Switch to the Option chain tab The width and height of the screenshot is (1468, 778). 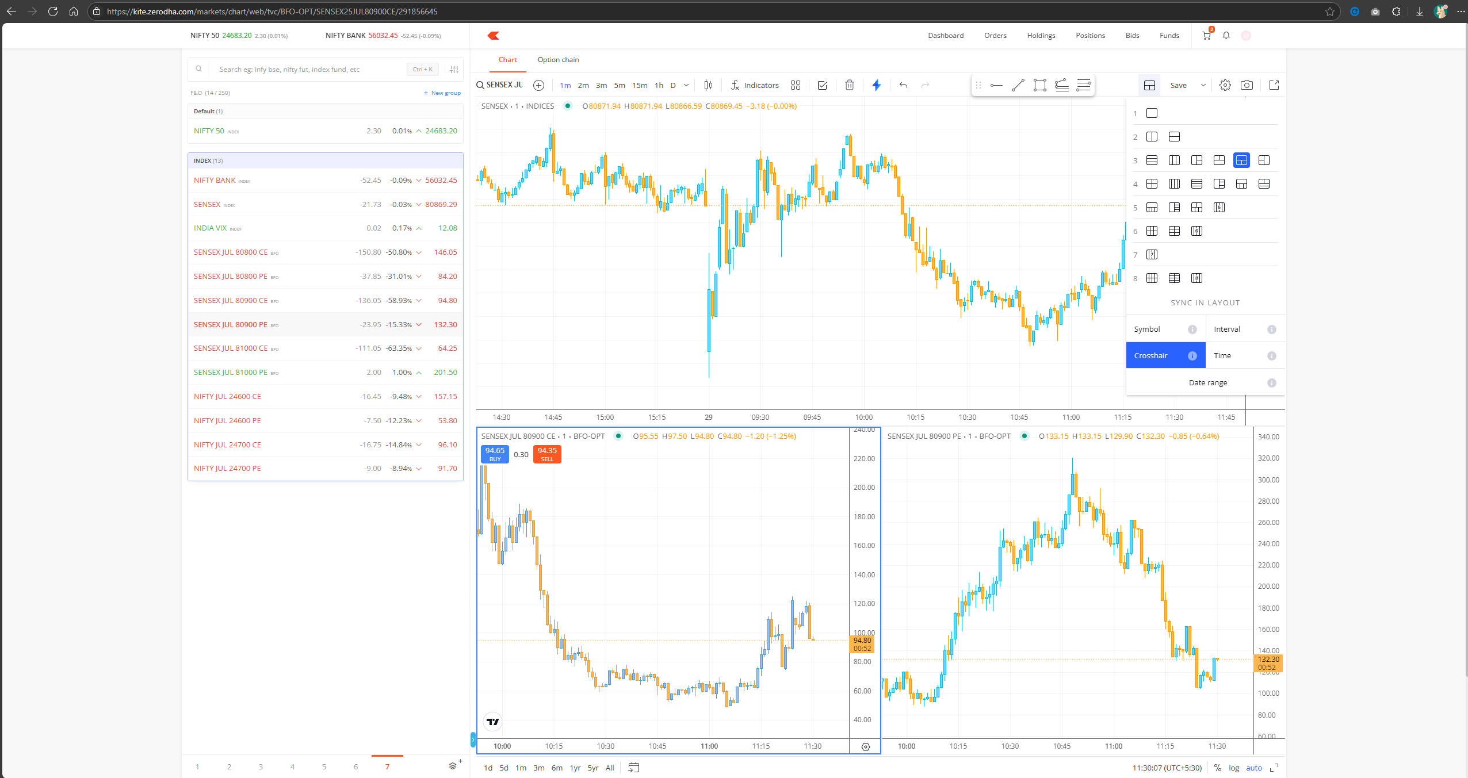click(558, 60)
